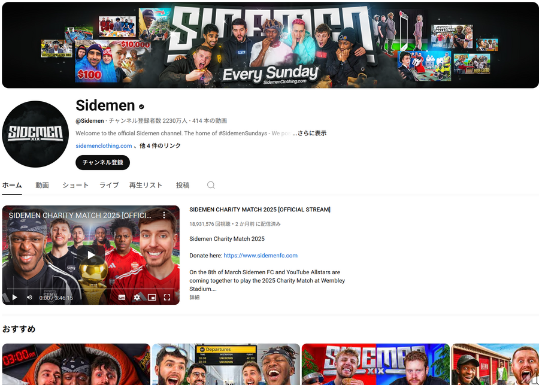
Task: Open player settings gear icon
Action: (x=137, y=298)
